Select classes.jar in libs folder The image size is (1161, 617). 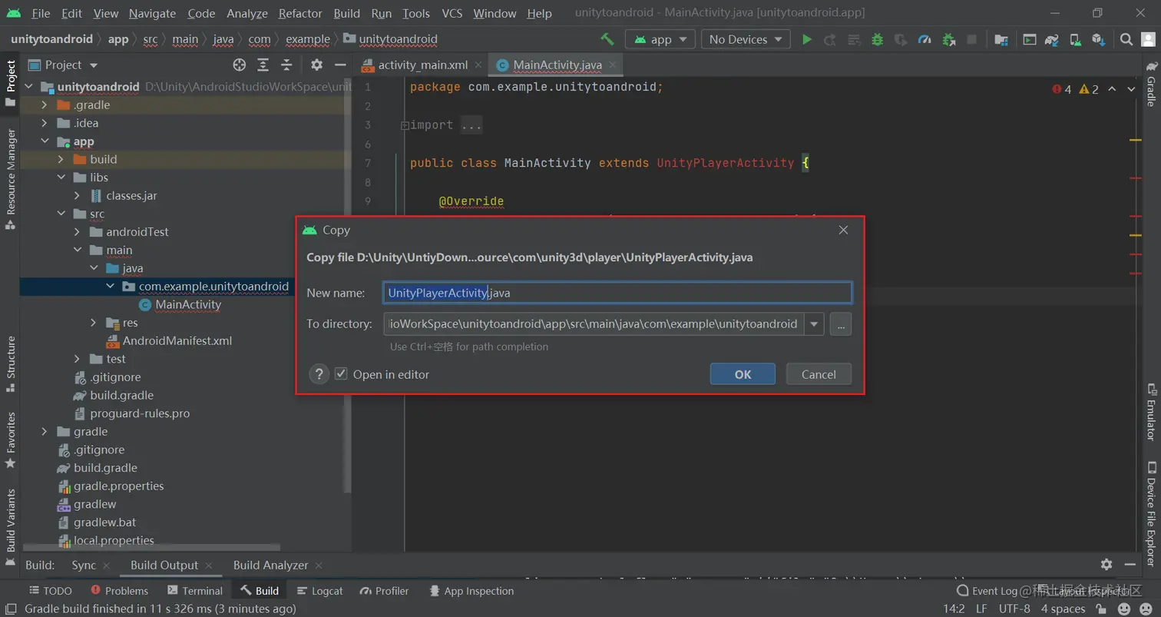131,195
